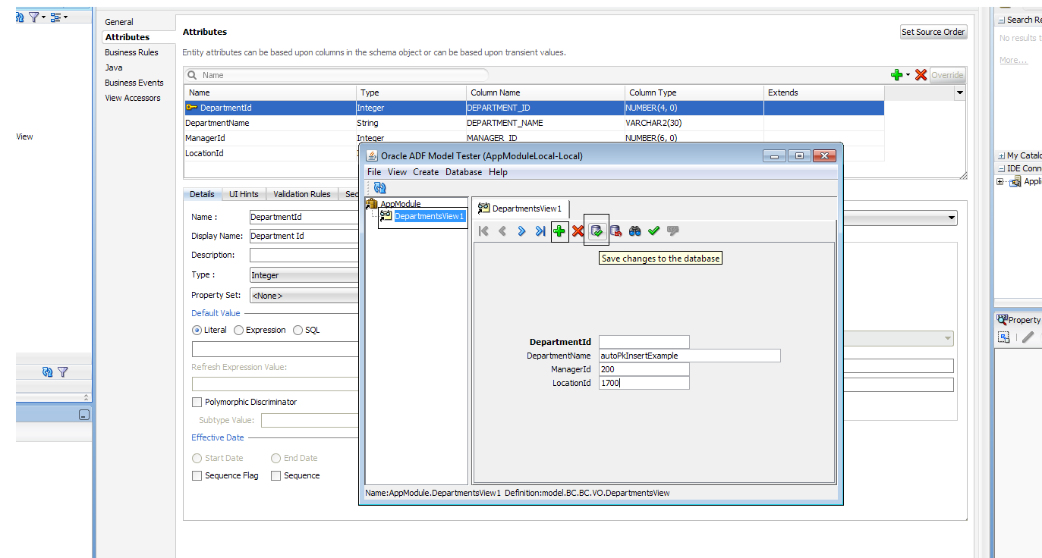
Task: Click the green plus to insert a new row
Action: point(559,231)
